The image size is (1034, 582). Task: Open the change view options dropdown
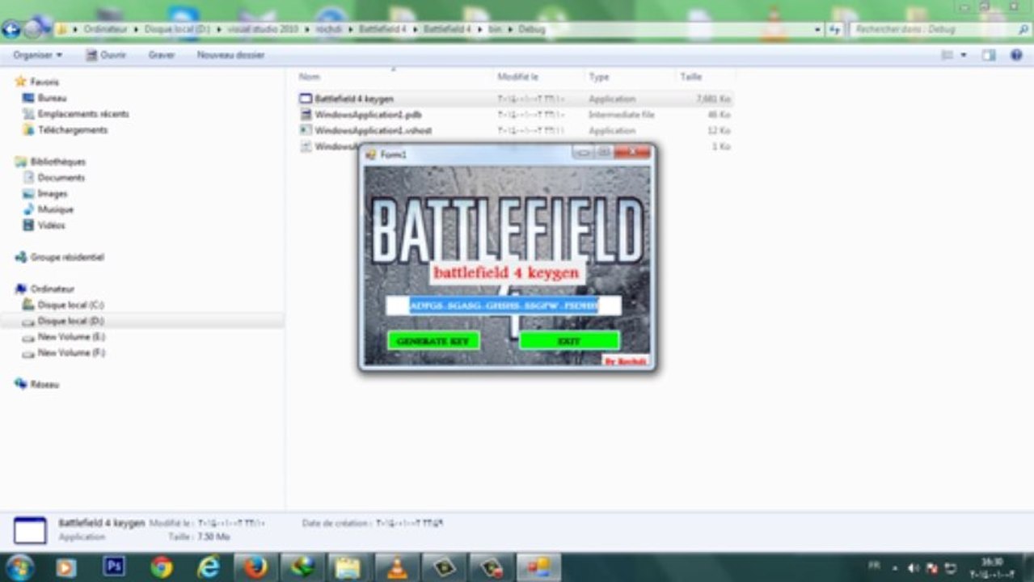964,55
